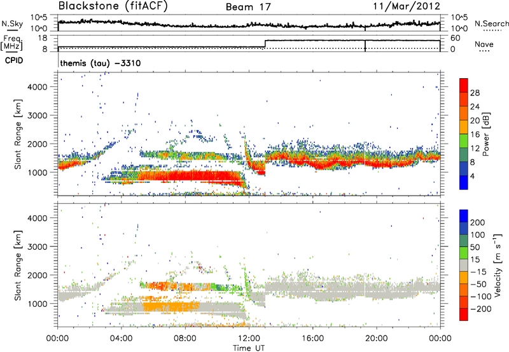
Task: Click the 'N.Search' legend label
Action: pos(491,24)
